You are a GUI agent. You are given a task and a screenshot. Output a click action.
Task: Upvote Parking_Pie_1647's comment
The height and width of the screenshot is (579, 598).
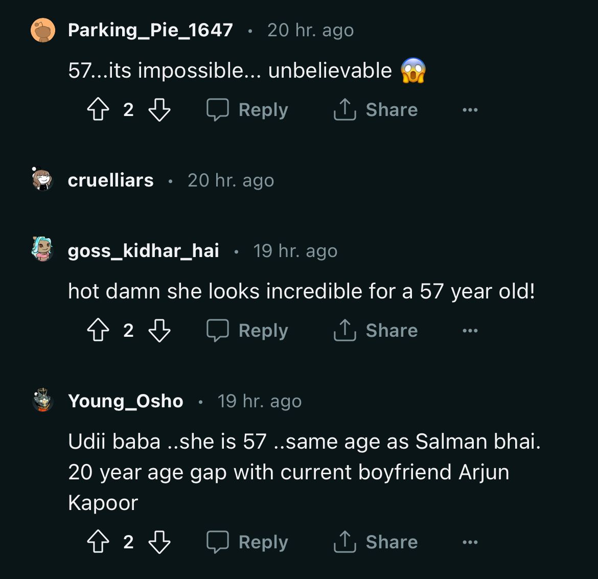98,110
